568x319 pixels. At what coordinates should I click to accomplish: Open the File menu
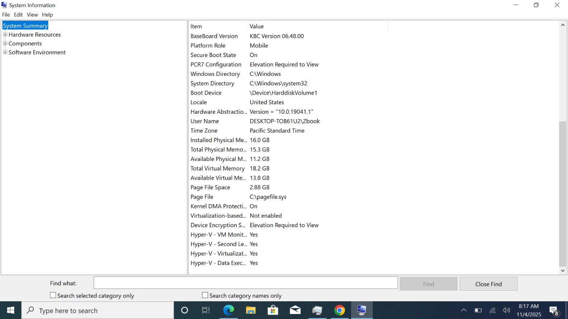(x=6, y=15)
